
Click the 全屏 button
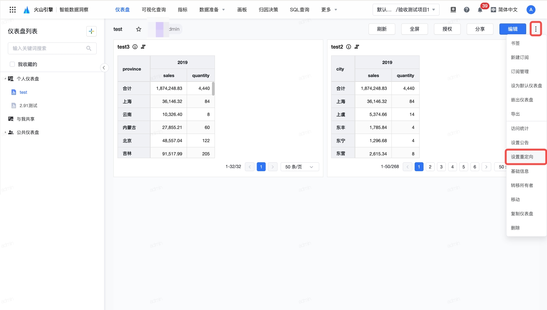point(414,29)
